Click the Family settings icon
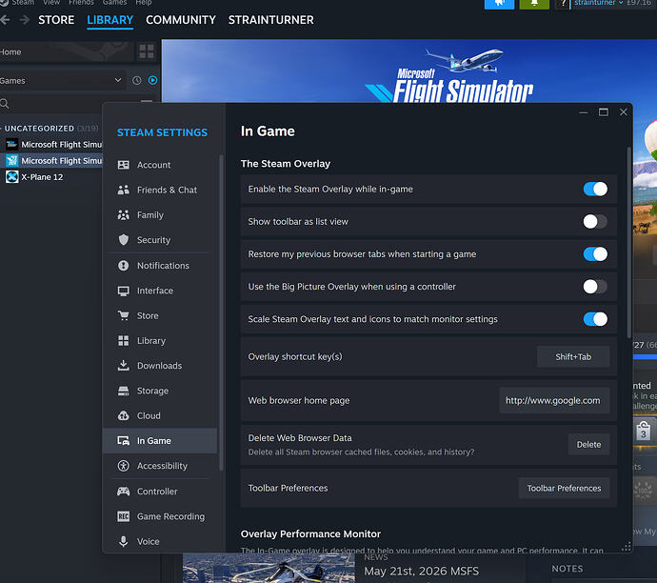 pos(123,215)
